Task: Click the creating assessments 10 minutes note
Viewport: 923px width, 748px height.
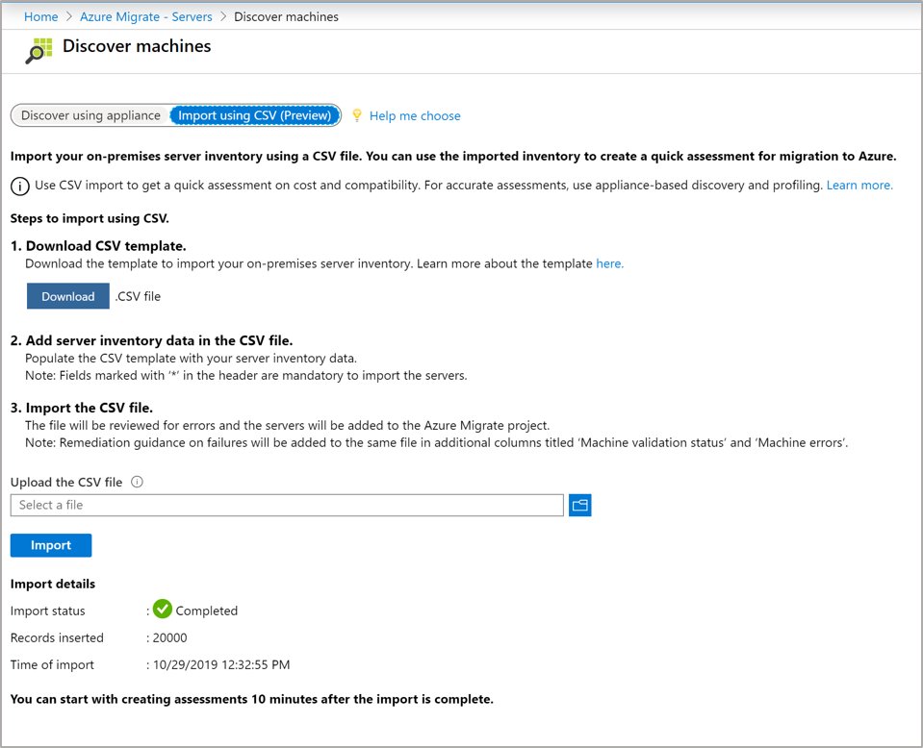Action: coord(252,699)
